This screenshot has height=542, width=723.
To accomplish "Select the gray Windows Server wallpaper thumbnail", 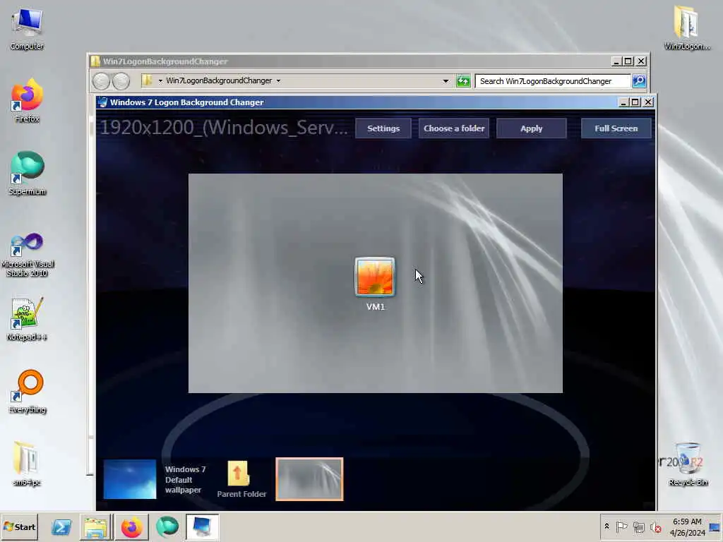I will tap(309, 479).
